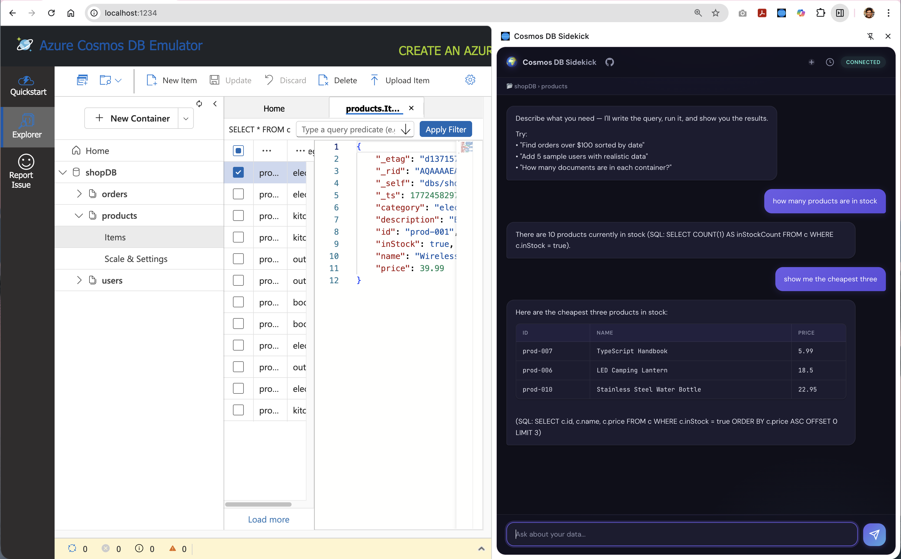Expand the orders container
901x559 pixels.
(x=79, y=193)
